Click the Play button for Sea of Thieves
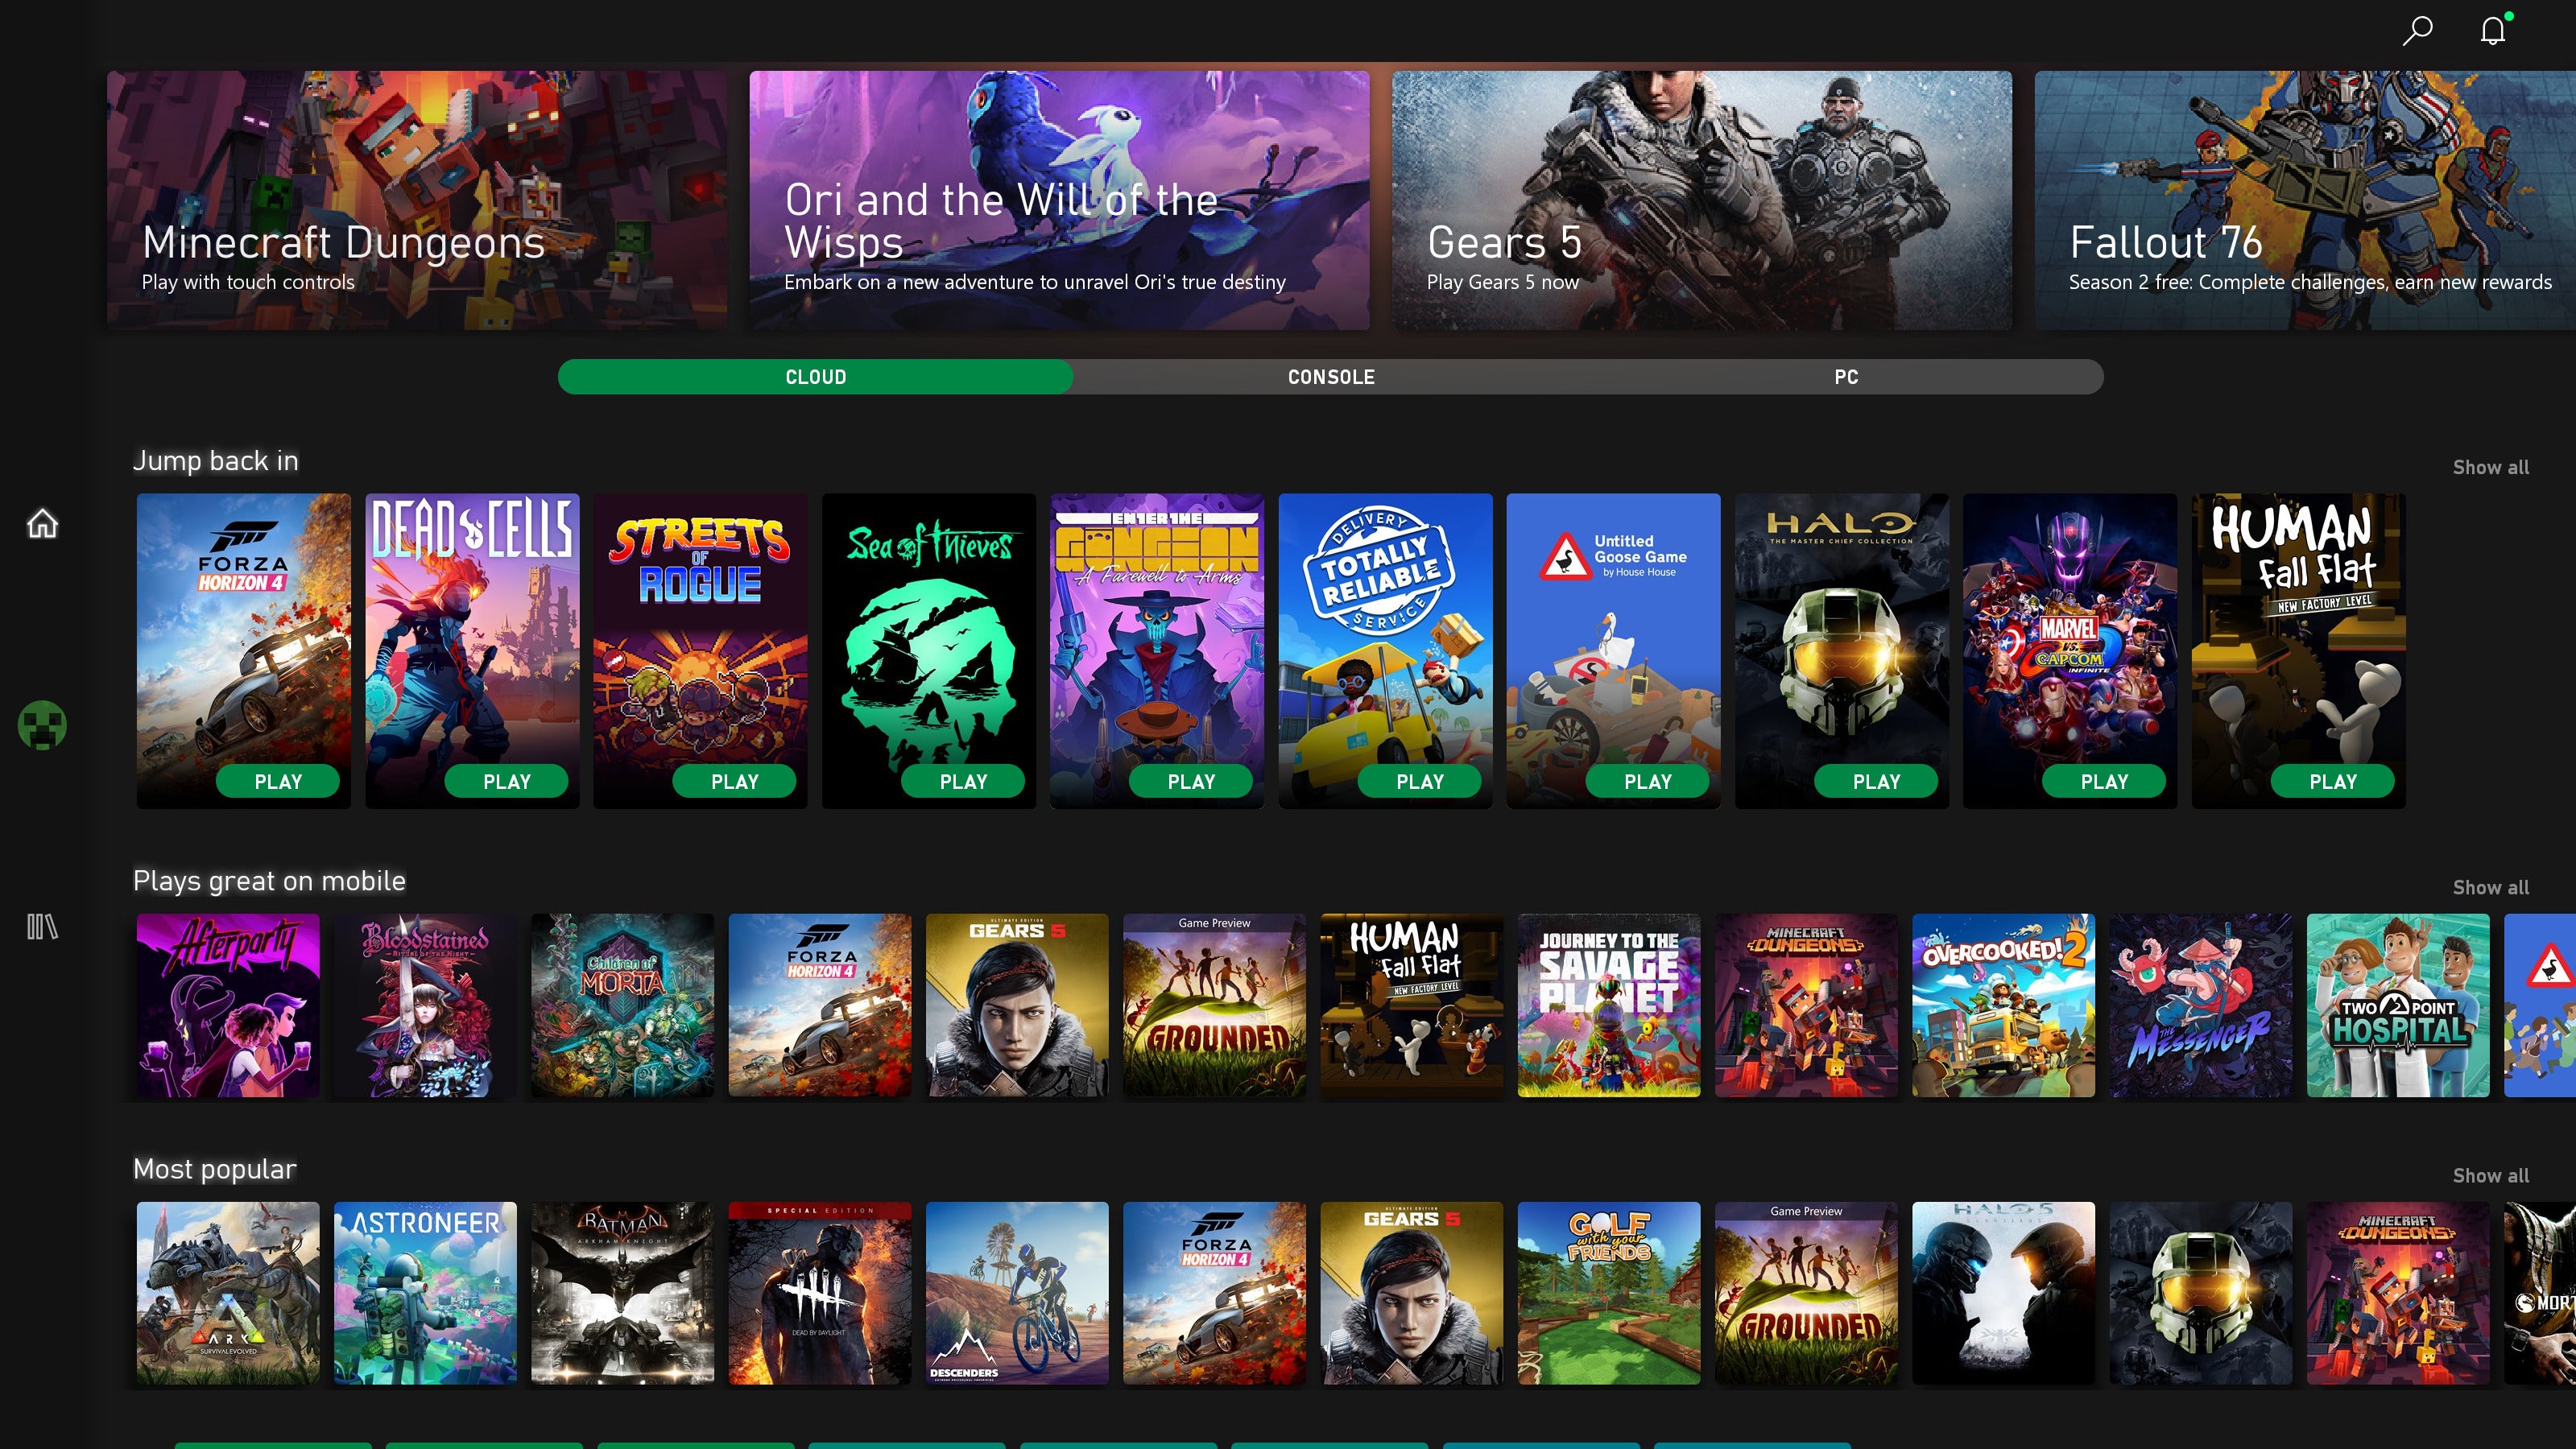Viewport: 2576px width, 1449px height. 961,782
